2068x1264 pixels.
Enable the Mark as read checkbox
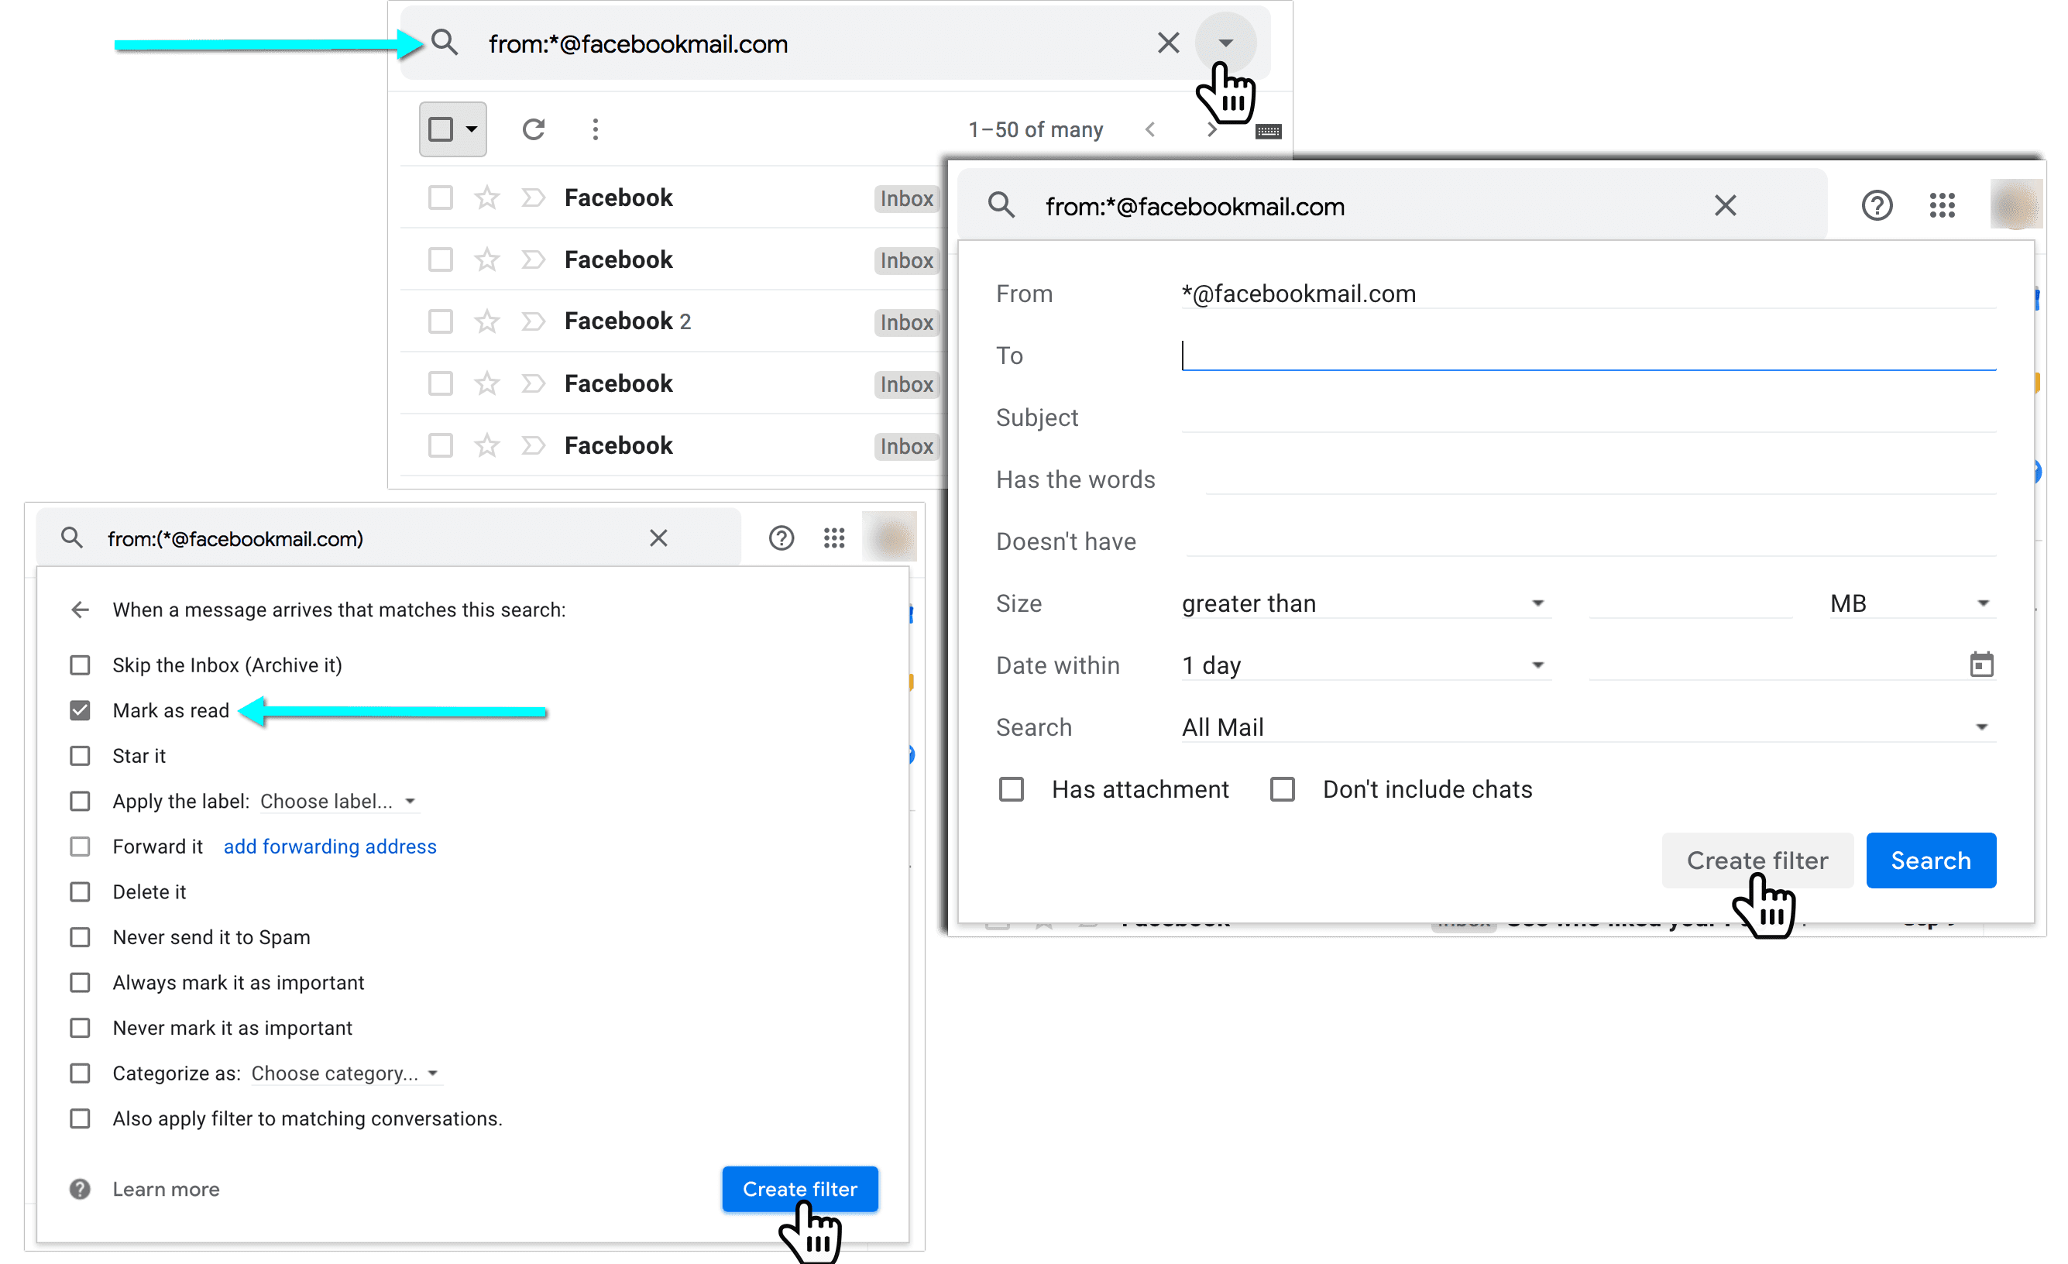coord(81,712)
